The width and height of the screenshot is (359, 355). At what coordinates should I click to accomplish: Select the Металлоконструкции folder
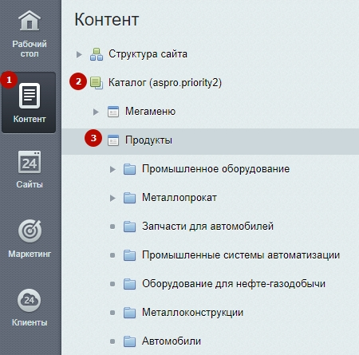[192, 313]
